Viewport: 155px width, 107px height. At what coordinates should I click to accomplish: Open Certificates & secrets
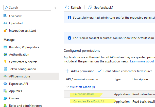23,62
